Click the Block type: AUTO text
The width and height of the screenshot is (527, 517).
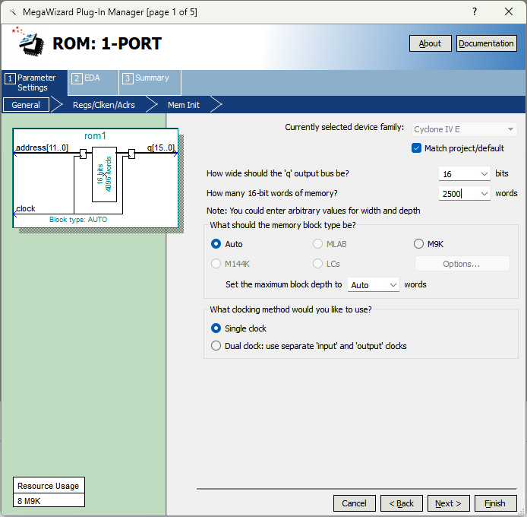point(78,220)
